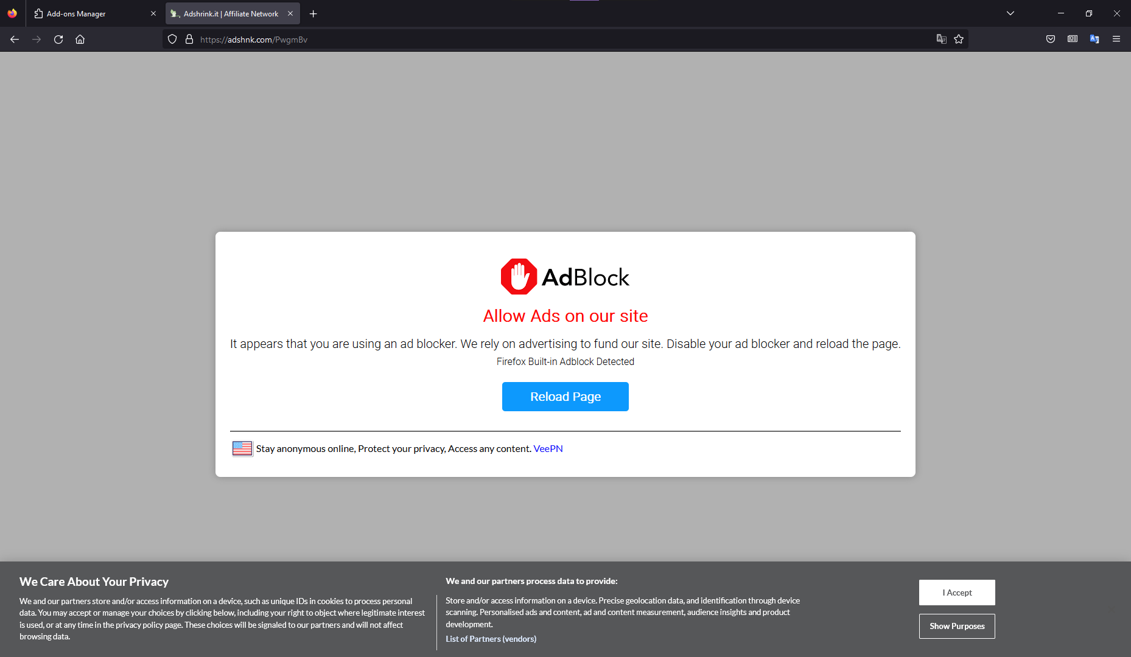Open the translate page tool in address bar
Image resolution: width=1131 pixels, height=657 pixels.
click(942, 39)
